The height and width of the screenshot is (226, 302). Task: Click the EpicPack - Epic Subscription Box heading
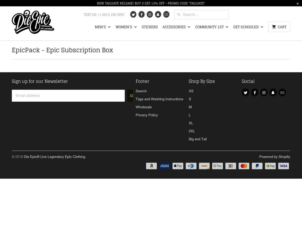pos(62,50)
